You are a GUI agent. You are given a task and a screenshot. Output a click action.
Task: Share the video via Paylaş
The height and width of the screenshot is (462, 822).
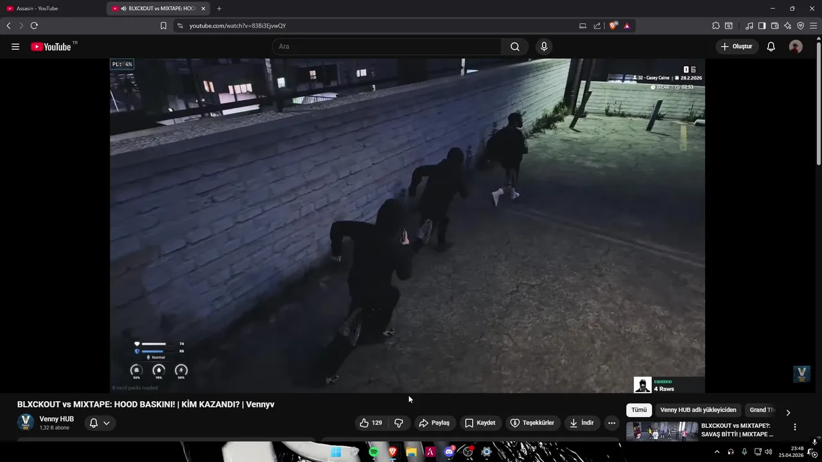click(x=435, y=423)
